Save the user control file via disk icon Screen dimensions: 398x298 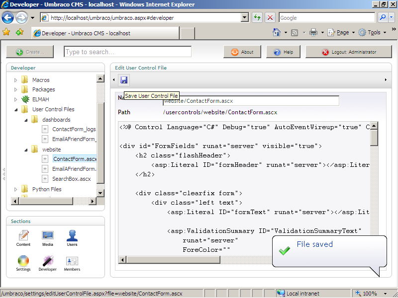123,80
